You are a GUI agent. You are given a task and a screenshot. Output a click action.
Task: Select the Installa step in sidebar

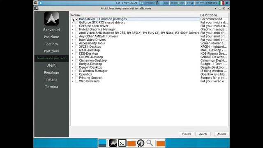pyautogui.click(x=51, y=79)
